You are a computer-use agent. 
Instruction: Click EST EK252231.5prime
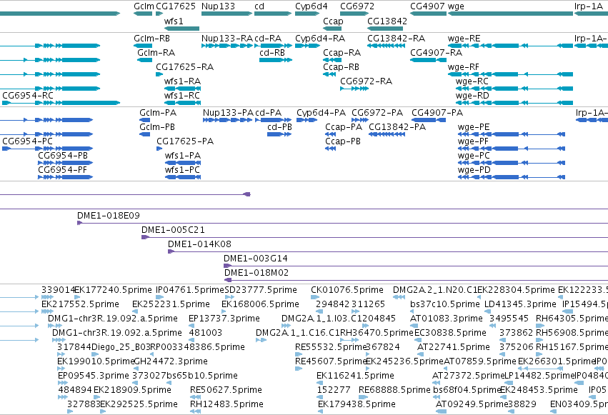pos(171,304)
